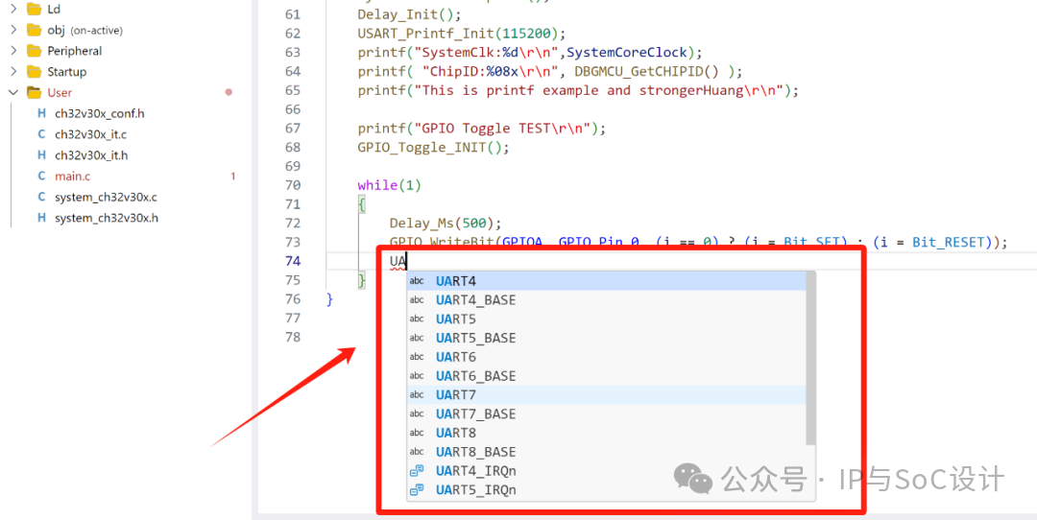Click the Startup folder icon
Viewport: 1037px width, 520px height.
coord(35,71)
